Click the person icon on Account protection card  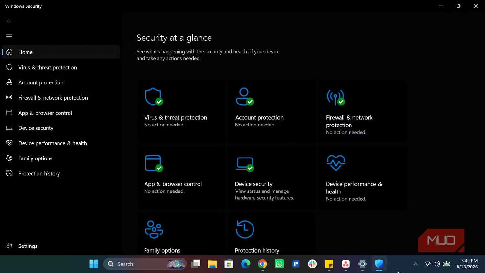click(x=245, y=97)
